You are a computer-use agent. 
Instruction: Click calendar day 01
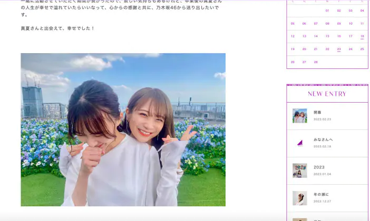pos(327,11)
